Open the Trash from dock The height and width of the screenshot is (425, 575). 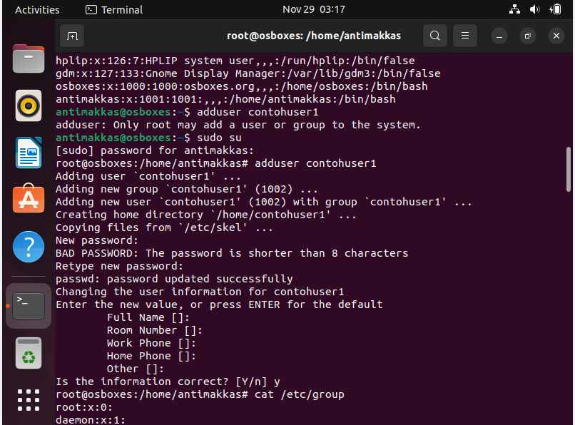click(x=29, y=353)
